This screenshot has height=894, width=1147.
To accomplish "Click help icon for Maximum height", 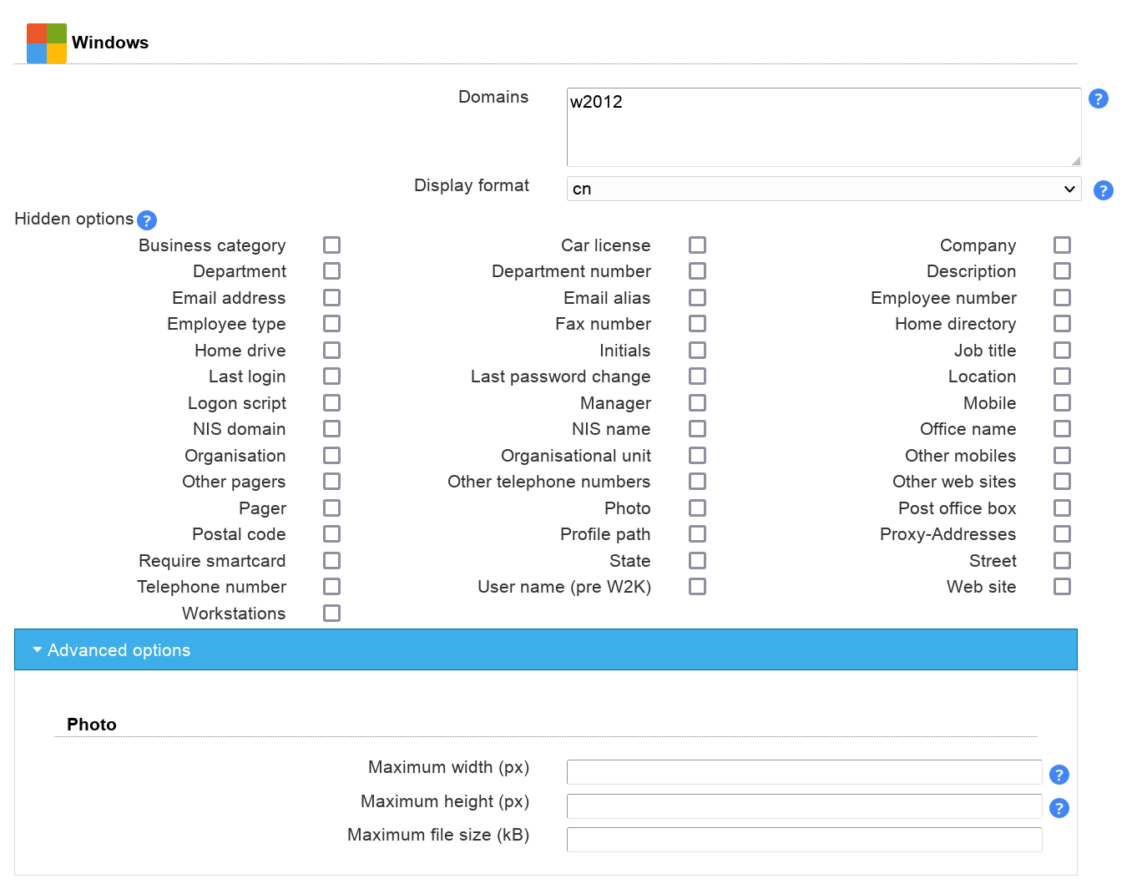I will tap(1059, 808).
